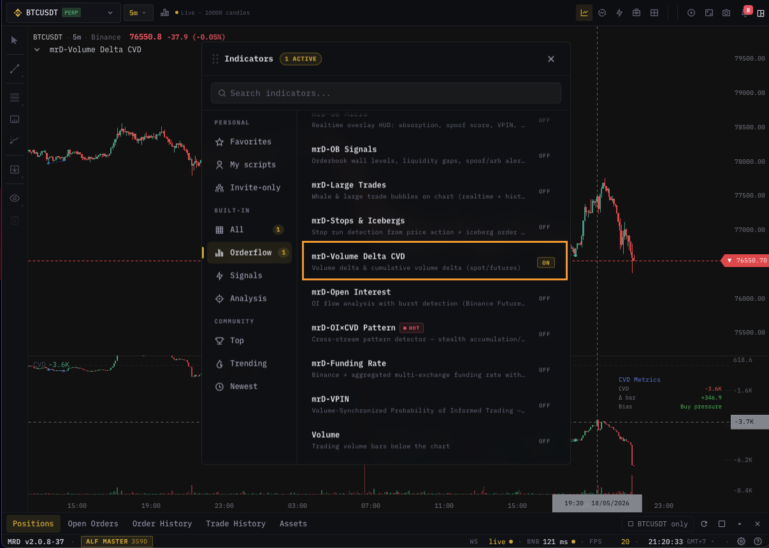Click the candle chart-type icon beside 5m
The height and width of the screenshot is (548, 769).
[x=165, y=13]
